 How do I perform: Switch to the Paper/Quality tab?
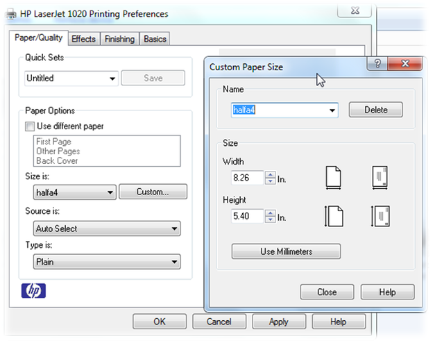(39, 38)
